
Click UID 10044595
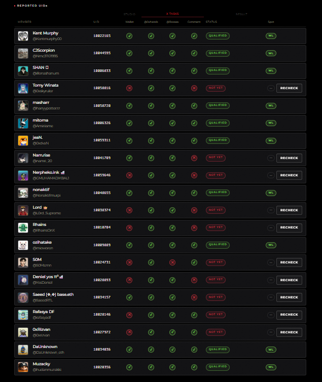pos(102,53)
